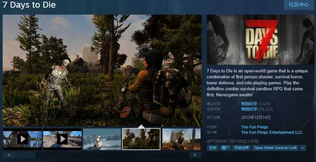The image size is (316, 162).
Task: Select the snowy zombie screenshot thumbnail
Action: pos(102,139)
